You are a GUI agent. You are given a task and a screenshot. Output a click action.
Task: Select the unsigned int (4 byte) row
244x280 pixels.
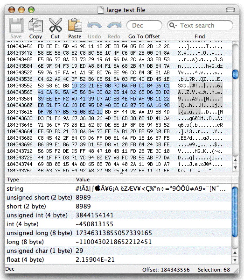118,215
